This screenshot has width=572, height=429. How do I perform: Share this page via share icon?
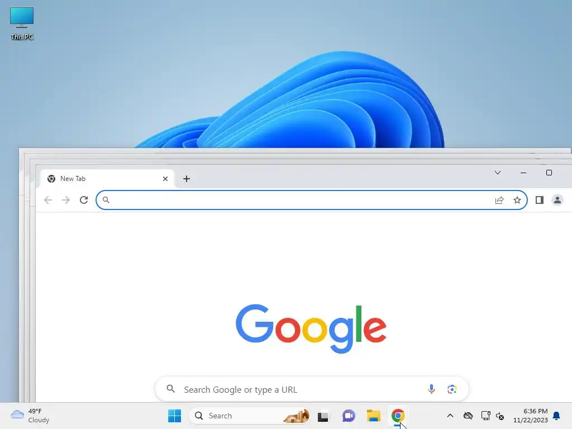(x=499, y=200)
